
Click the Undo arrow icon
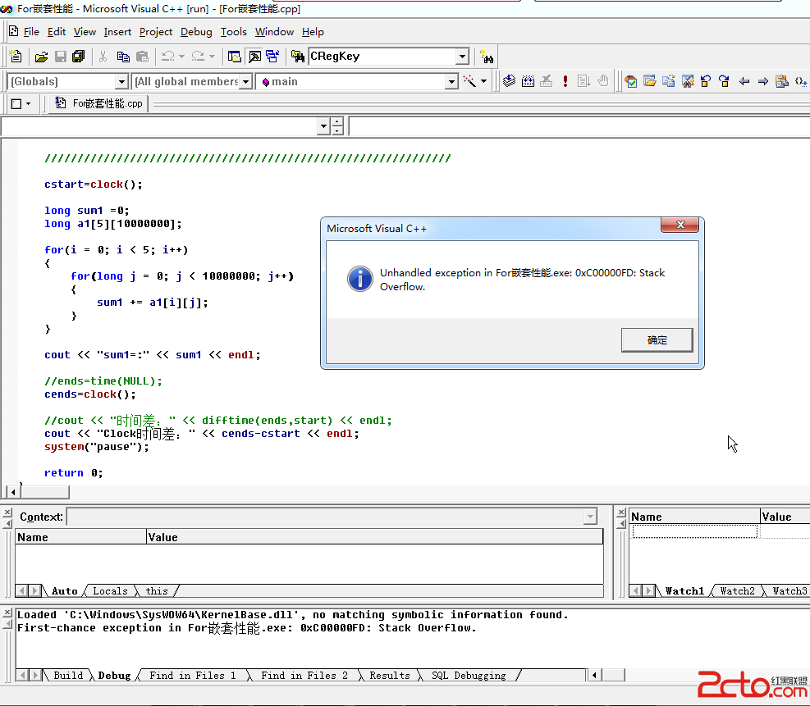click(x=168, y=57)
